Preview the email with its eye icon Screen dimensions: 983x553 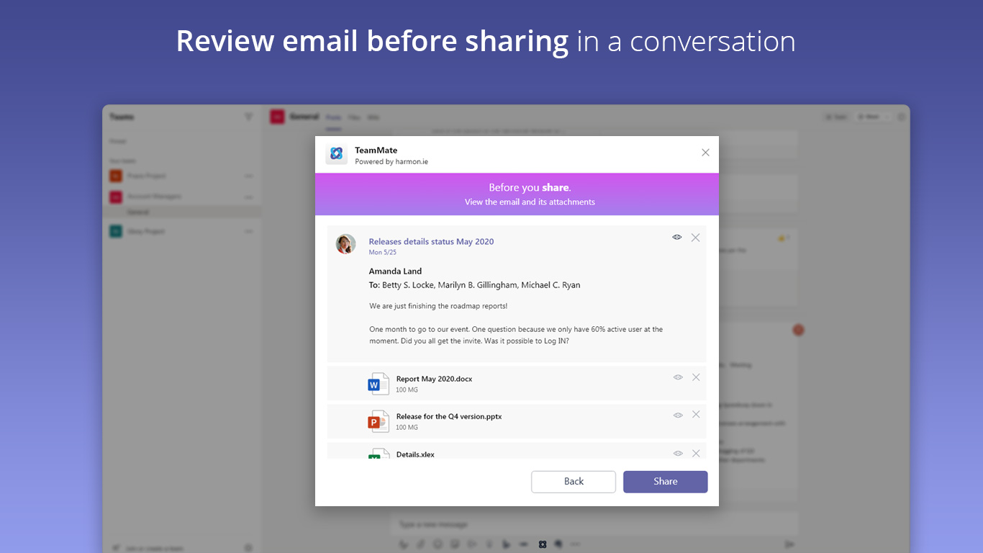(x=677, y=237)
